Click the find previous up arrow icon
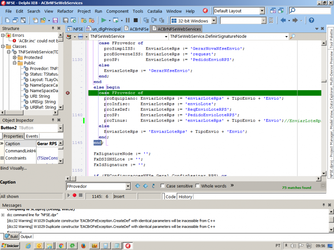Screen dimensions: 334x250 tap(146, 186)
